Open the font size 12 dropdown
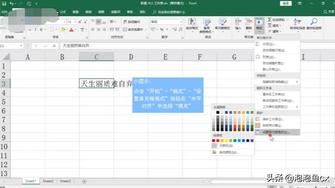 (75, 22)
